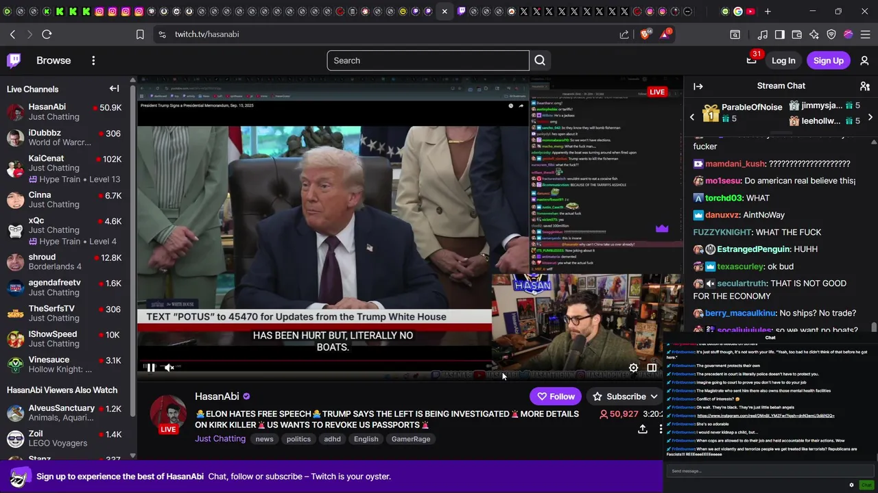Image resolution: width=878 pixels, height=493 pixels.
Task: Click the Subscribe button
Action: point(619,396)
